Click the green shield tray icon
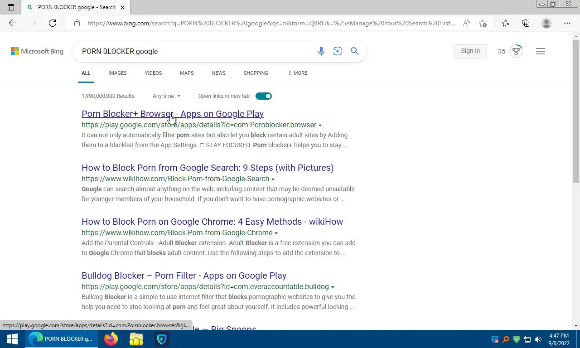This screenshot has height=348, width=580. tap(517, 339)
